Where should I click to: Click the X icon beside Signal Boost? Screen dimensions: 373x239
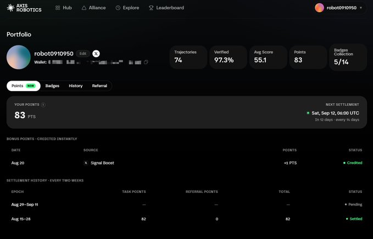[86, 163]
